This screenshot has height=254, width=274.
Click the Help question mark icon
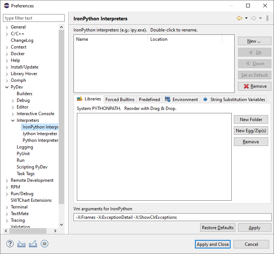point(10,244)
